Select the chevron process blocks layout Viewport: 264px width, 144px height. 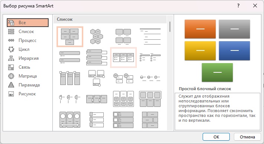pyautogui.click(x=96, y=99)
